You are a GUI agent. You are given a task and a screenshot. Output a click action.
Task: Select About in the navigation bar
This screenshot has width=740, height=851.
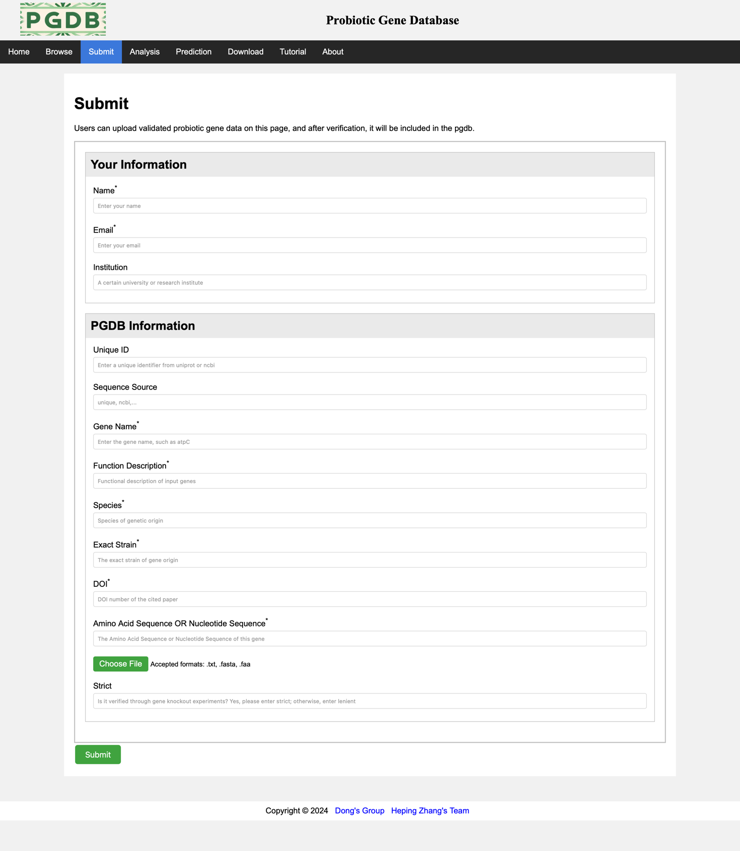[x=332, y=52]
